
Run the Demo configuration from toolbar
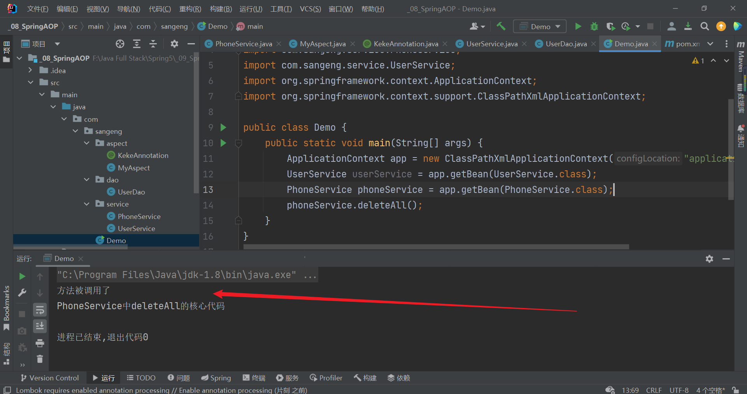pyautogui.click(x=578, y=26)
